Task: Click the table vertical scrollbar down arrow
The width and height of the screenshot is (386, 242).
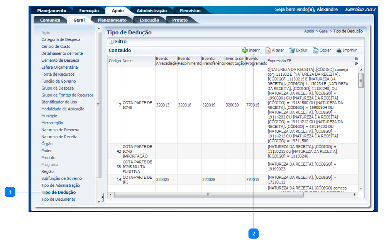Action: click(361, 188)
